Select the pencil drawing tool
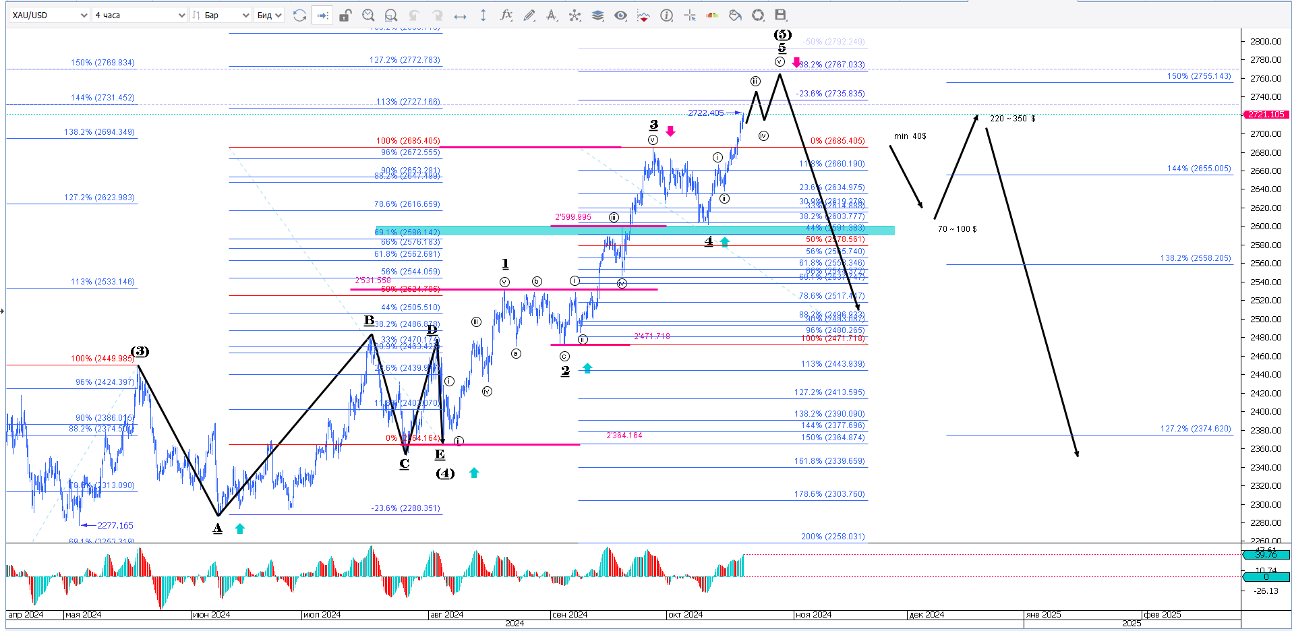Viewport: 1292px width, 631px height. (529, 15)
